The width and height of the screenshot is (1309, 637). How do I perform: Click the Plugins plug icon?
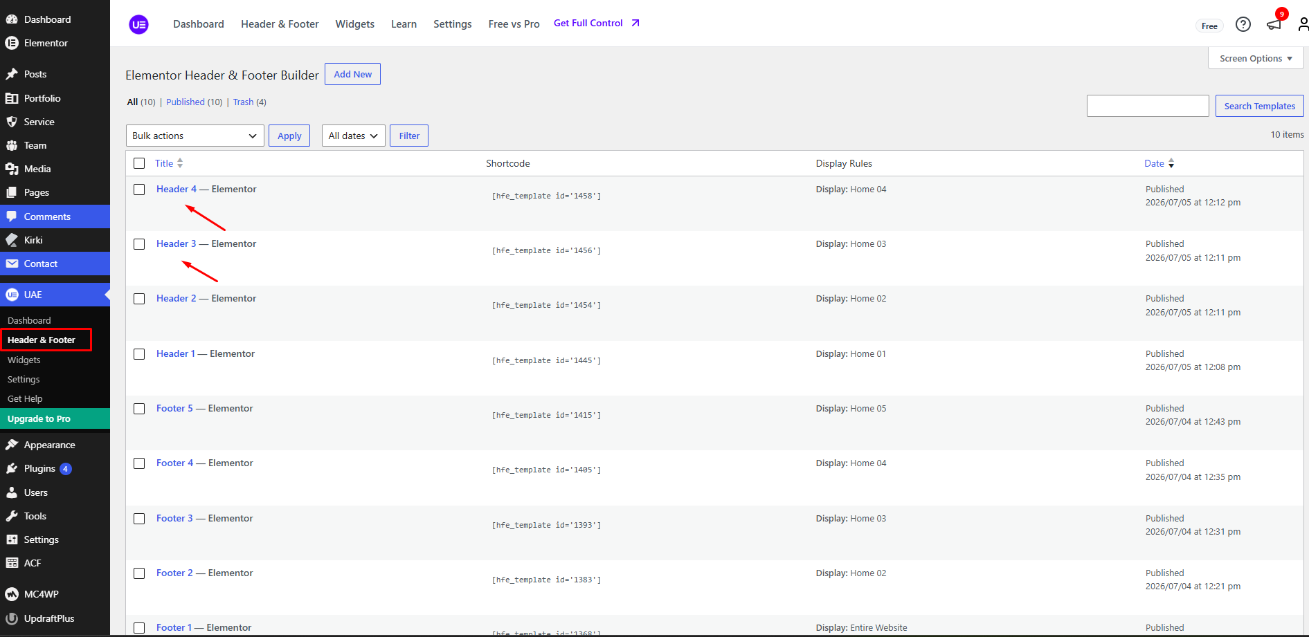[x=12, y=468]
